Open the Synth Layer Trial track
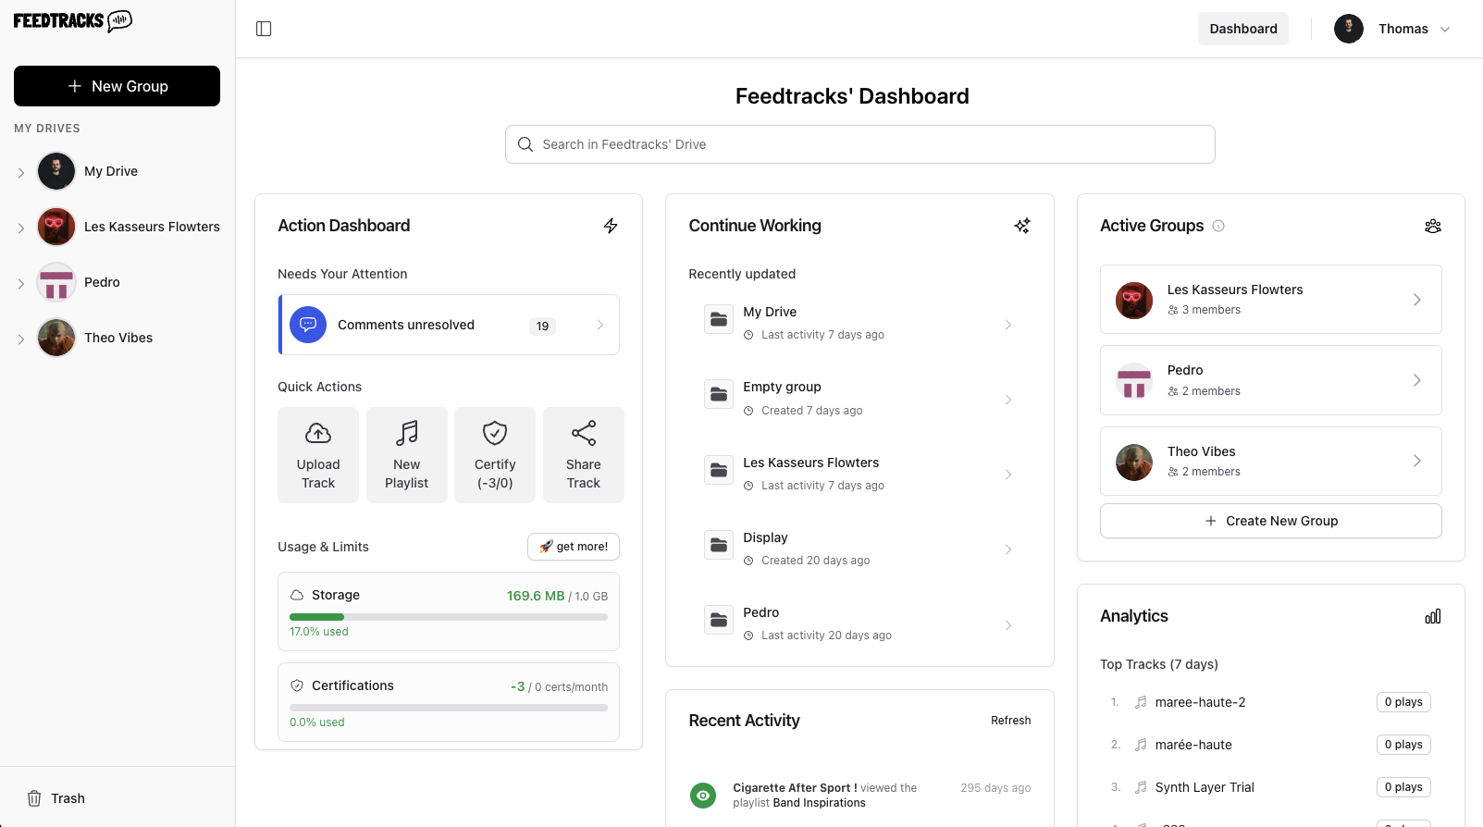1483x827 pixels. [1205, 787]
